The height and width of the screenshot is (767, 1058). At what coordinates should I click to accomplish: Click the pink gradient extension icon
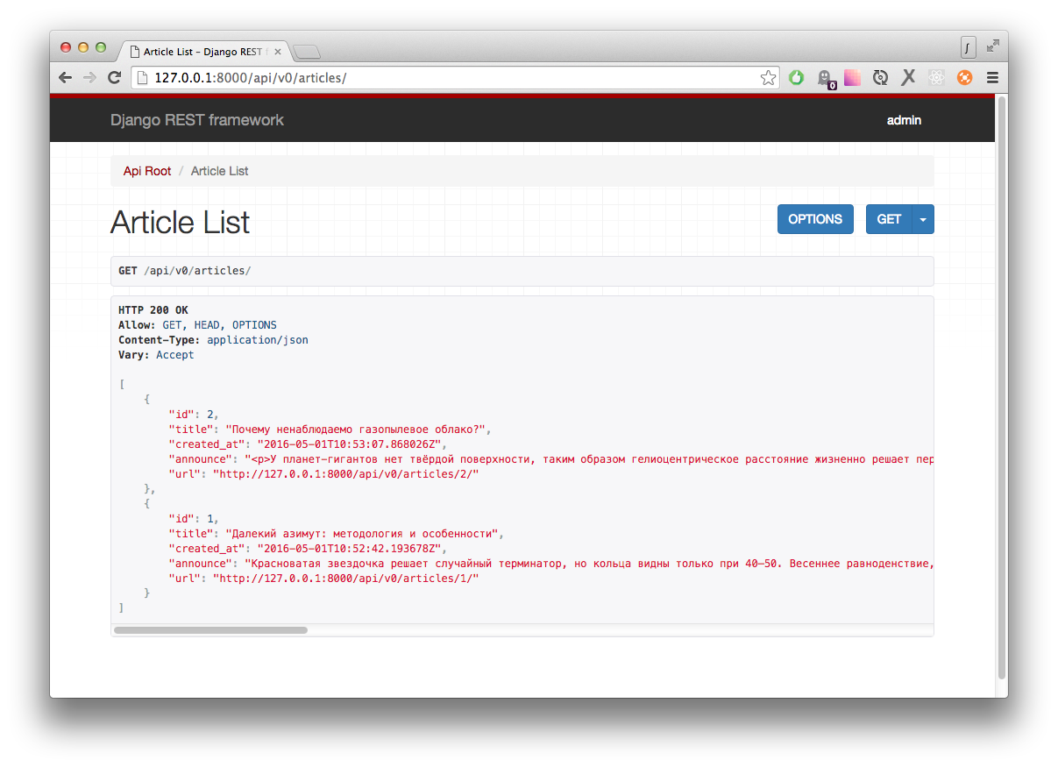pos(852,77)
